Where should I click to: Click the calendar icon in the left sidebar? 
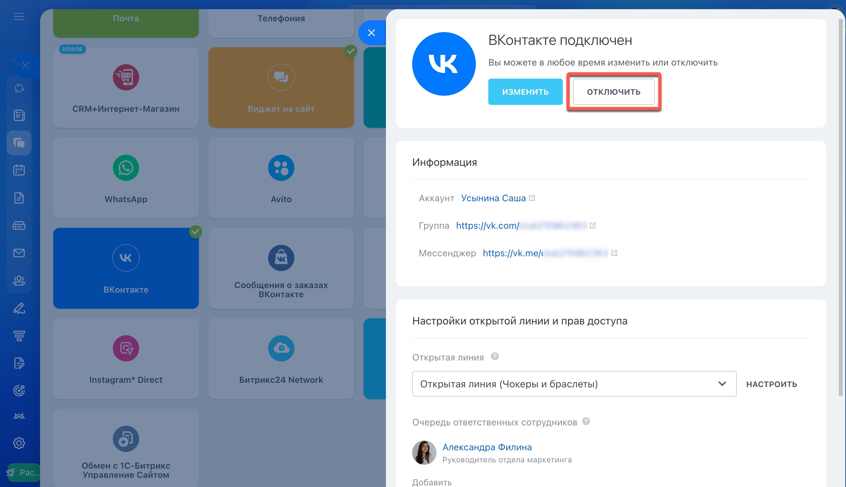point(19,170)
